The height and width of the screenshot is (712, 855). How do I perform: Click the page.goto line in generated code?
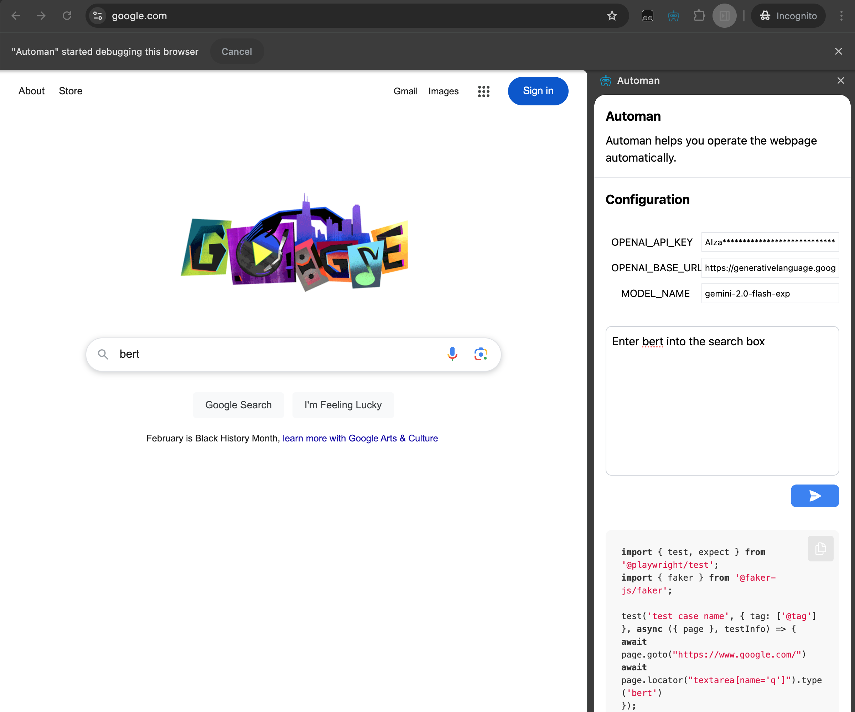(713, 654)
